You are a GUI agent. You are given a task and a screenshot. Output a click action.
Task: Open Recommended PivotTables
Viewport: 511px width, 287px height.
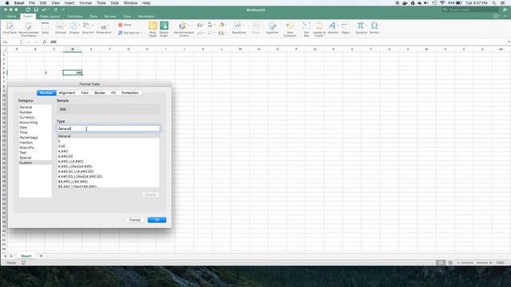29,29
